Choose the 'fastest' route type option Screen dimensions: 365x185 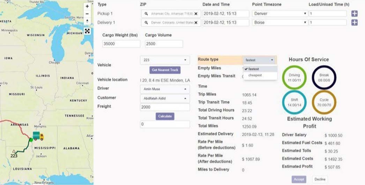coord(254,69)
